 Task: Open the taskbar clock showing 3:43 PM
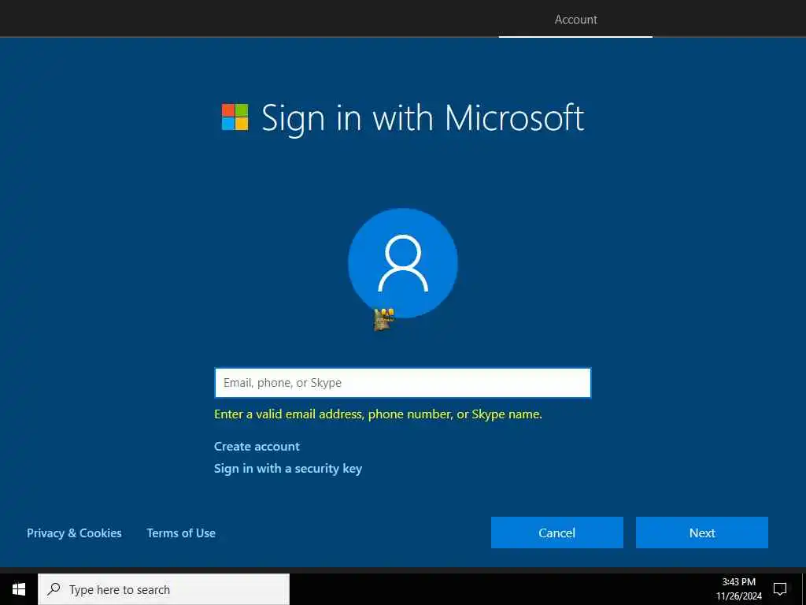pyautogui.click(x=738, y=582)
